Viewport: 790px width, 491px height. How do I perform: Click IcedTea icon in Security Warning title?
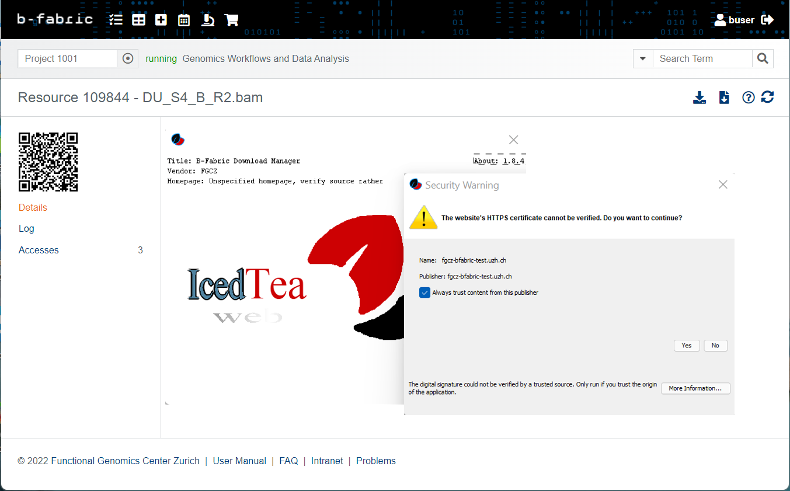coord(416,184)
